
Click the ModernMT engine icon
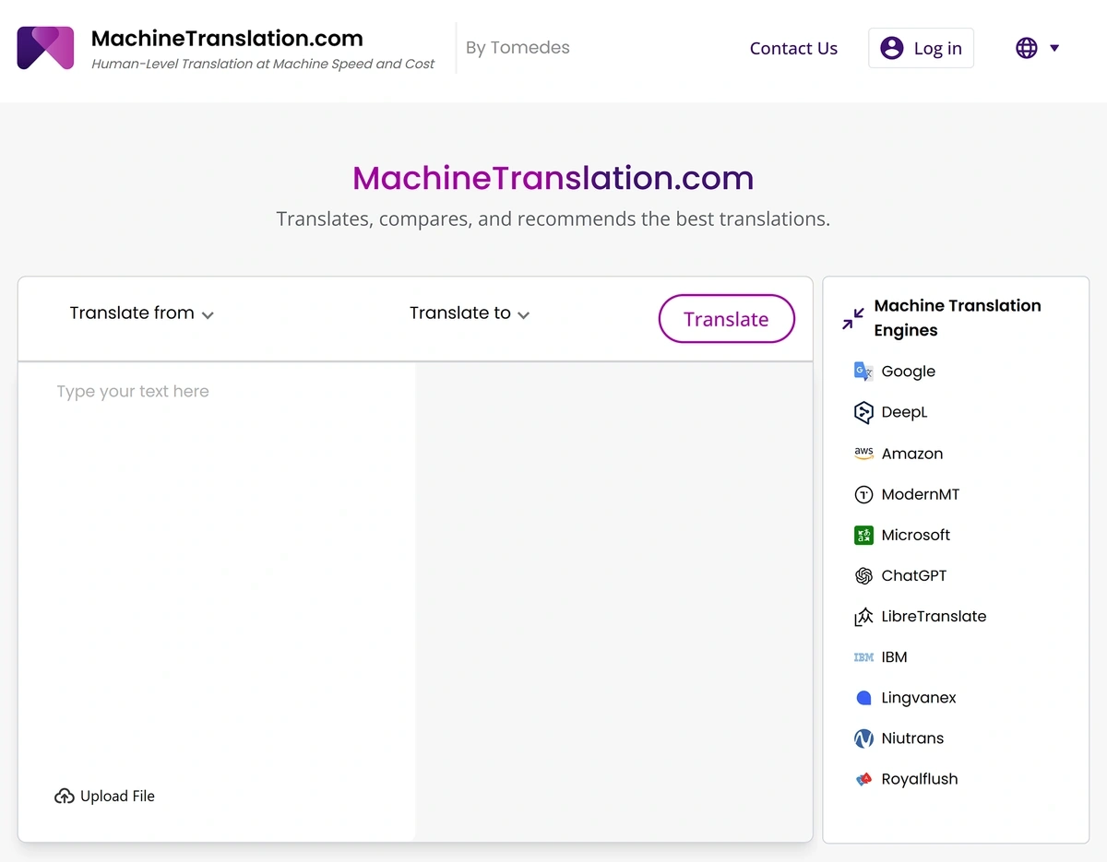863,494
